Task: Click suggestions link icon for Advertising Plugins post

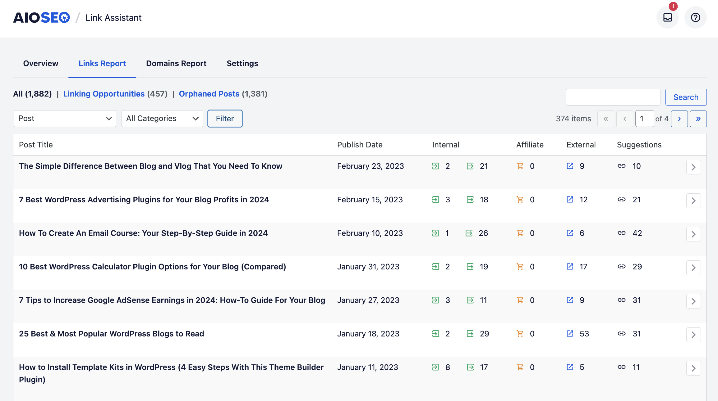Action: point(621,200)
